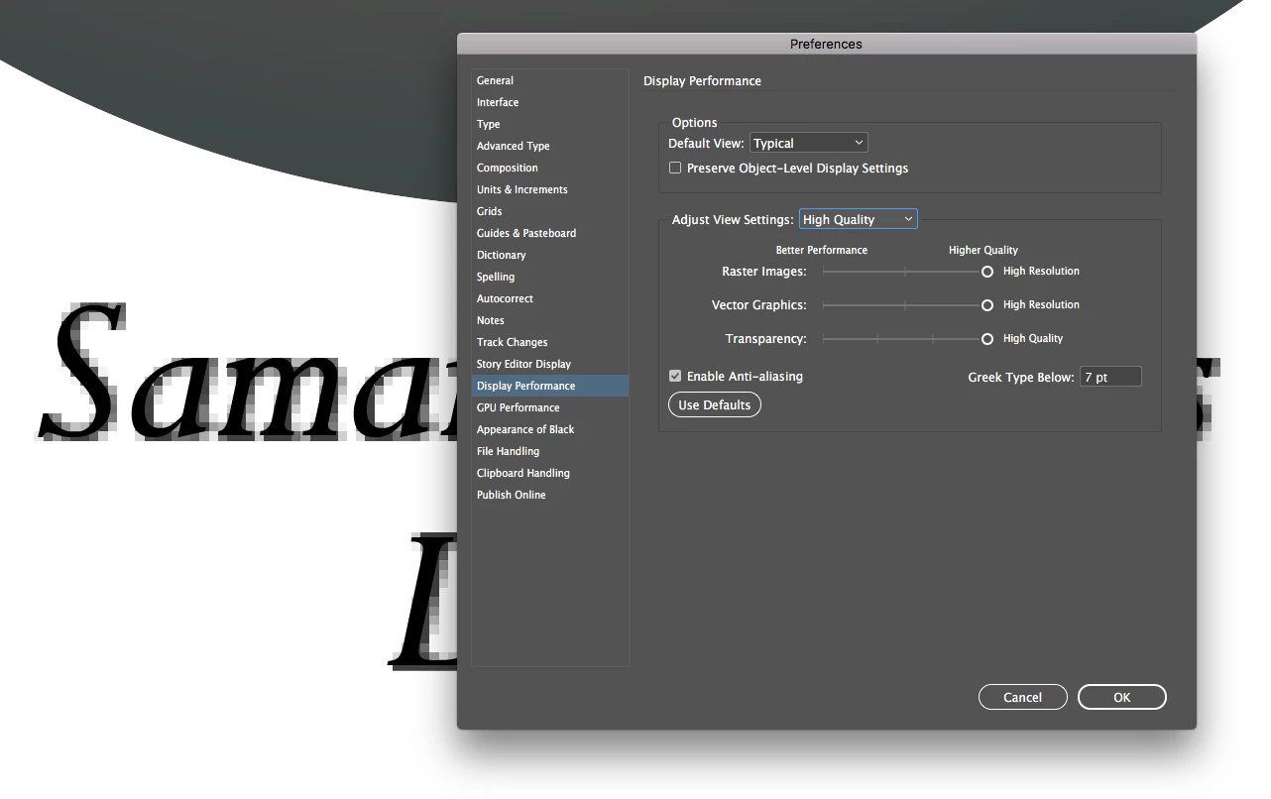Open File Handling preferences
Screen dimensions: 1271x799
(x=550, y=451)
